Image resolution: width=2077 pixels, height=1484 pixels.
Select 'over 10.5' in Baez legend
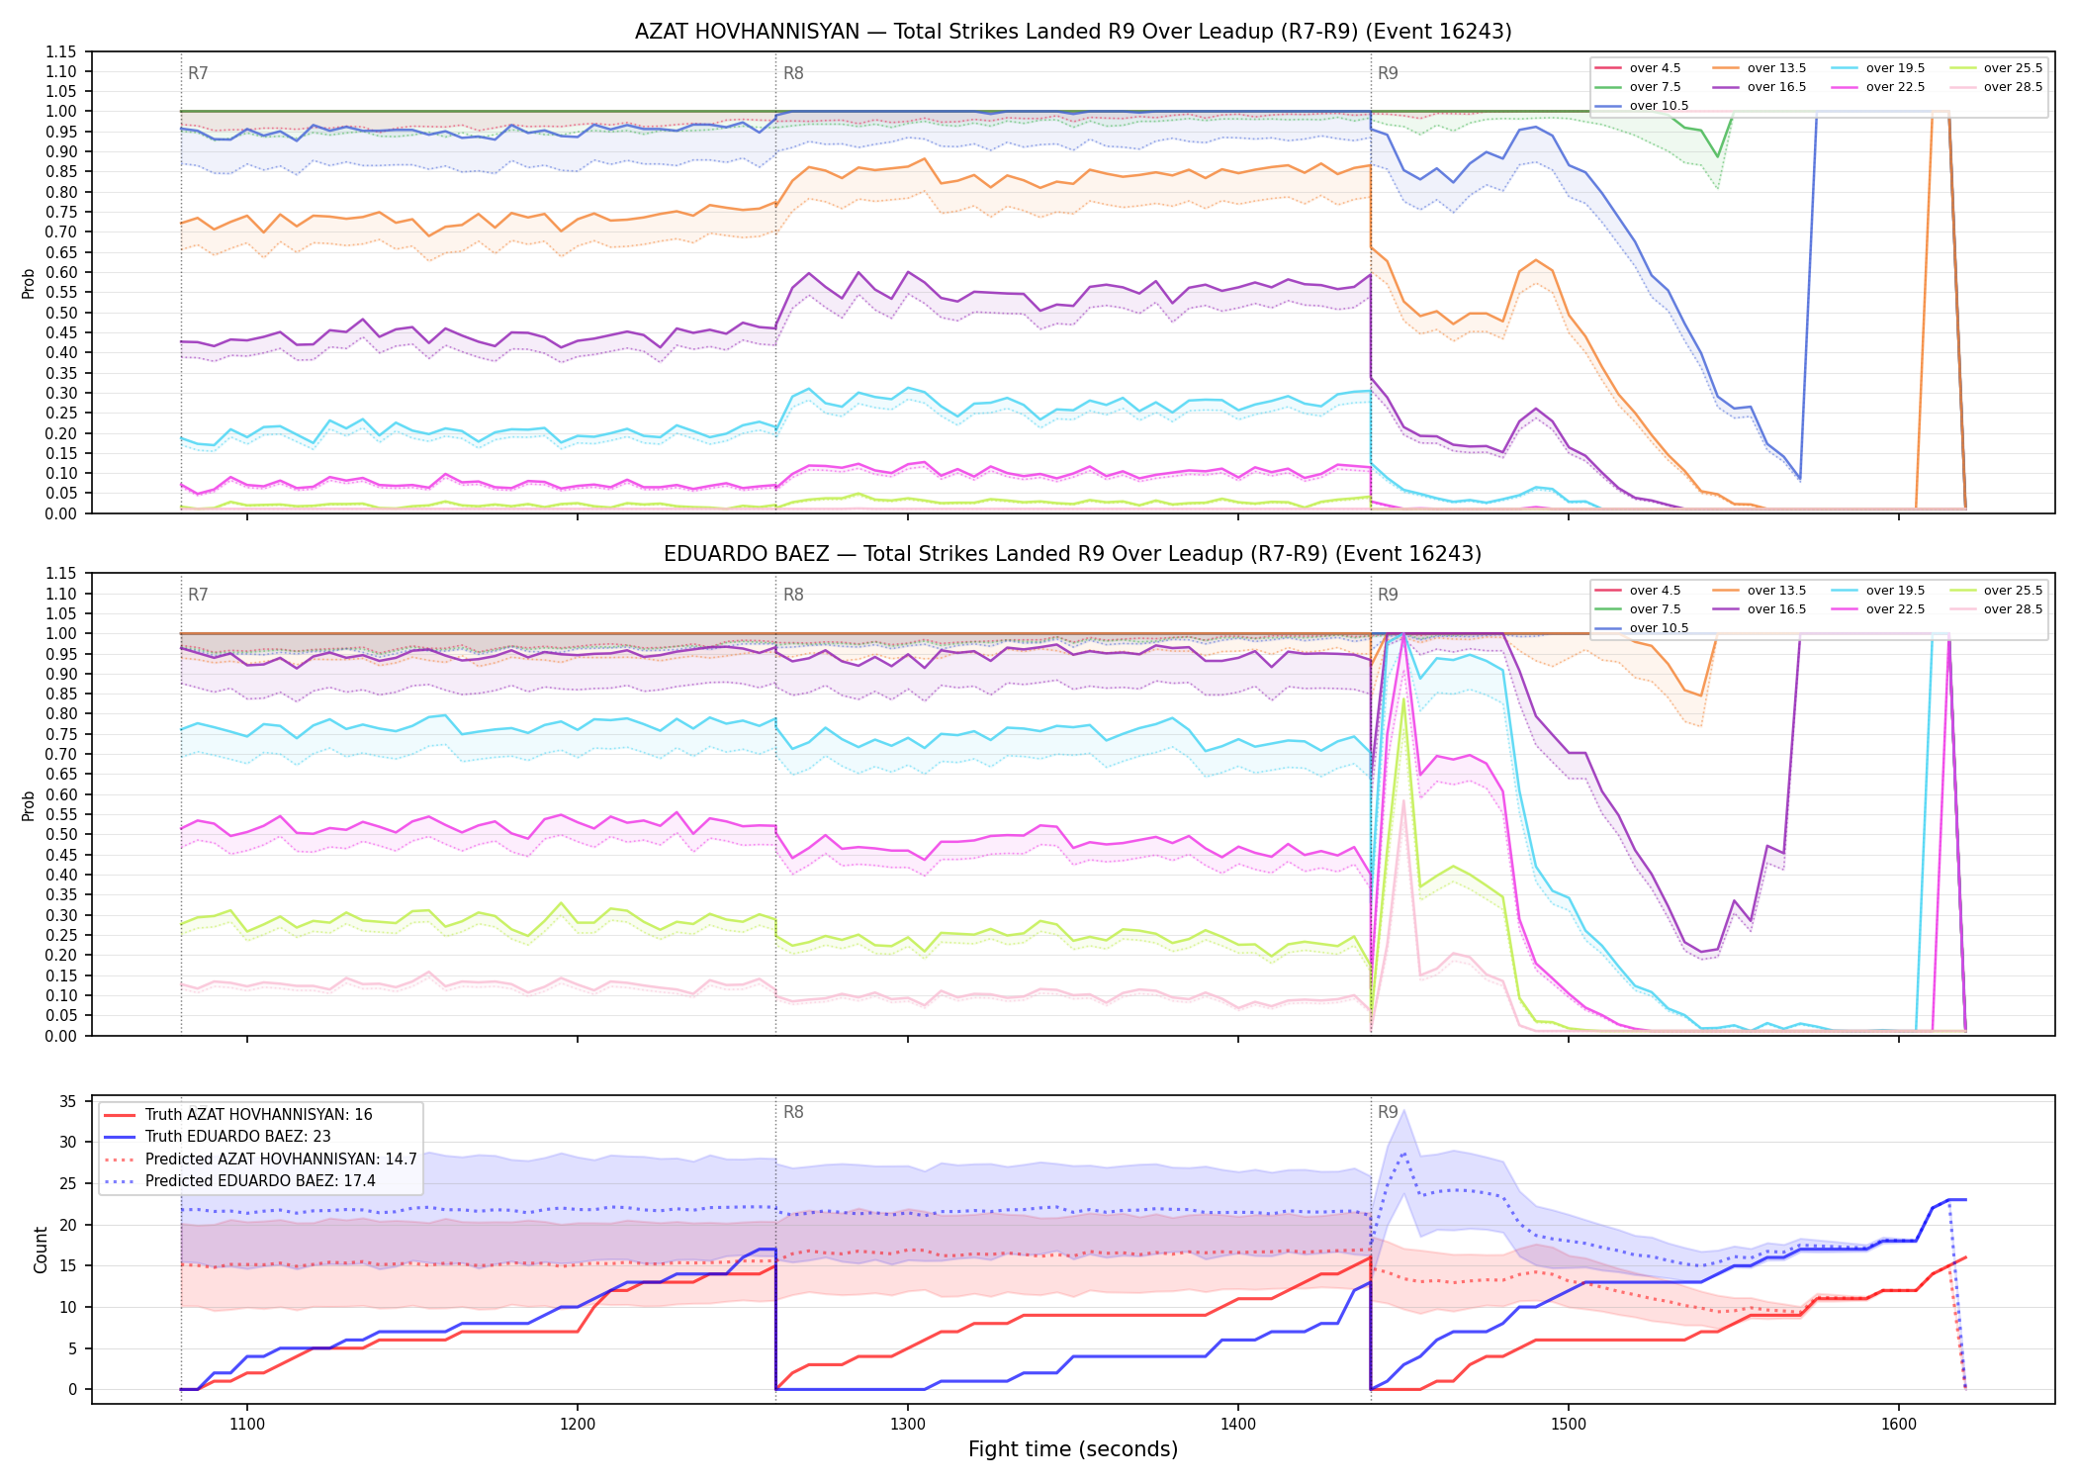tap(1642, 628)
